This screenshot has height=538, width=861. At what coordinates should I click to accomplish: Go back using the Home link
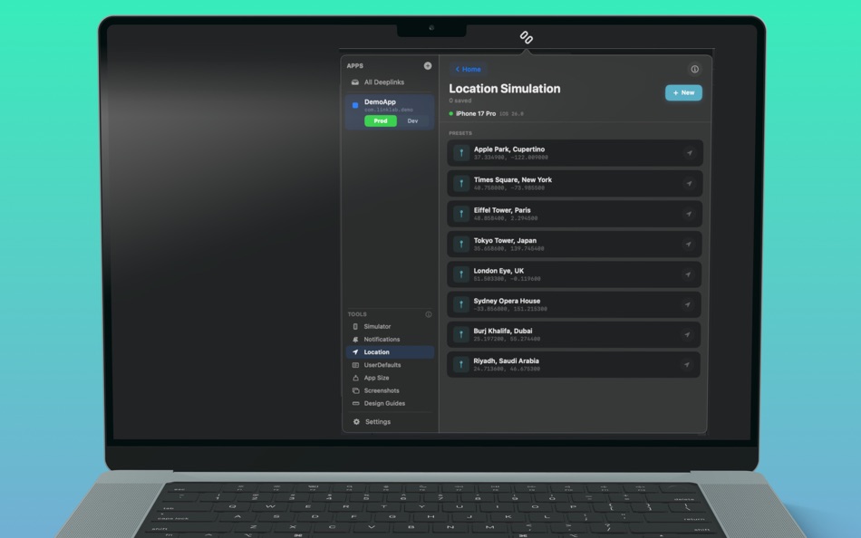(x=468, y=69)
